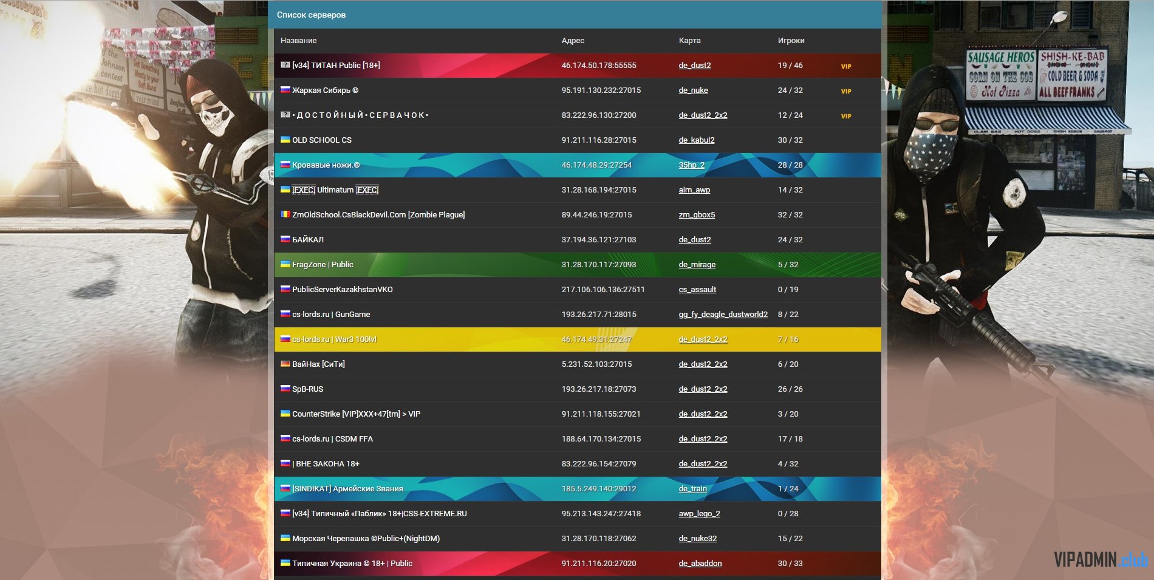Click server name ВайНах [СиТи]

(318, 364)
